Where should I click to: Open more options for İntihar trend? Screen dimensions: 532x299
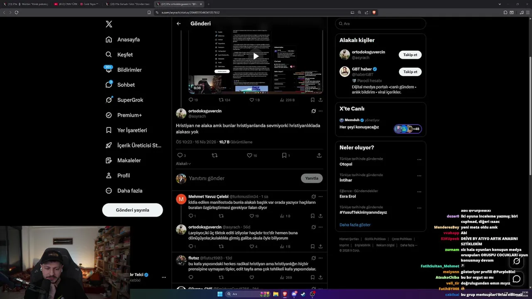(419, 176)
